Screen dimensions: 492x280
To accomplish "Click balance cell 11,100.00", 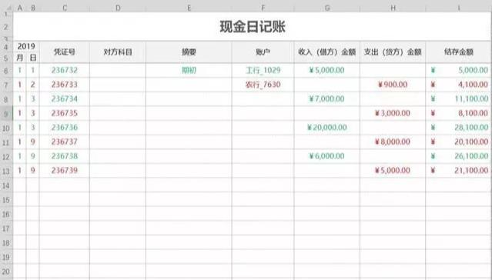I will (459, 99).
